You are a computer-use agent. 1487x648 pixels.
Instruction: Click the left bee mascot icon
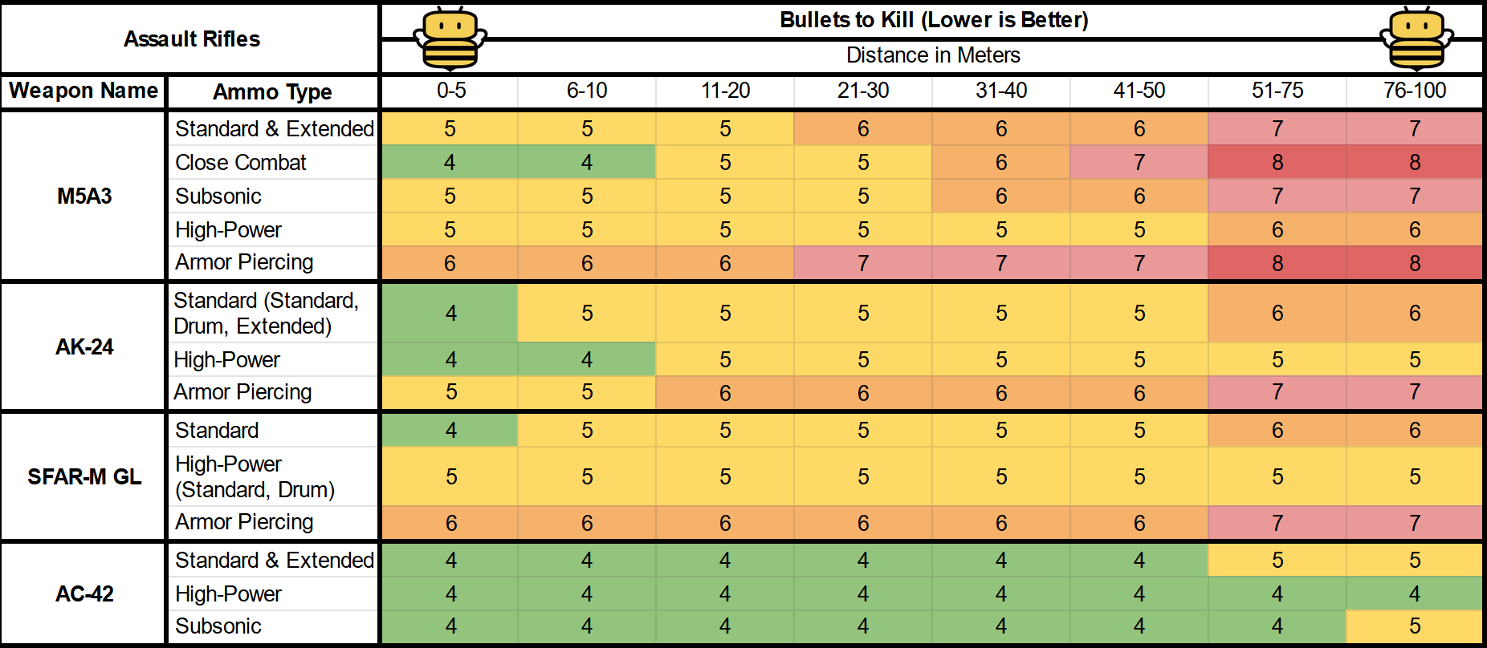click(450, 38)
